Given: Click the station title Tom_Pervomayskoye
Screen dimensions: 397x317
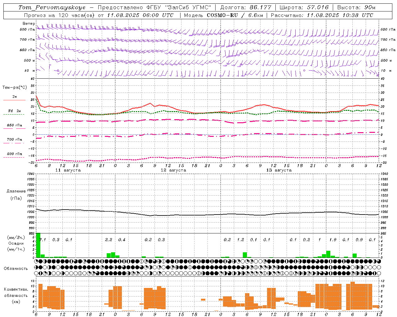Looking at the screenshot, I should click(52, 7).
